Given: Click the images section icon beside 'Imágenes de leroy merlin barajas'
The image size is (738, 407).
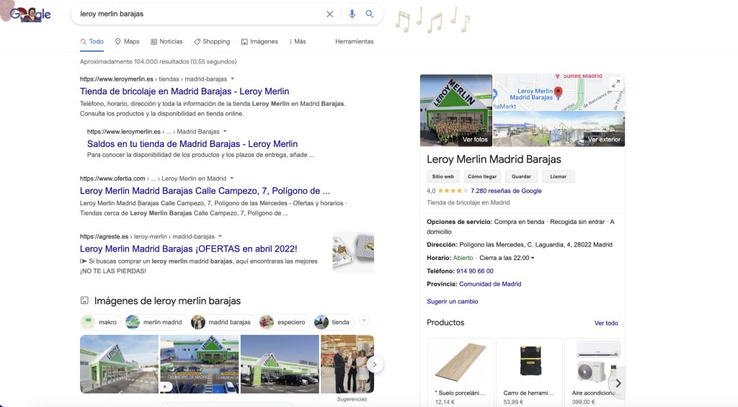Looking at the screenshot, I should pos(84,300).
